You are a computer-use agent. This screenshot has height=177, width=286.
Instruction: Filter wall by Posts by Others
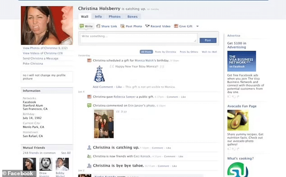(x=189, y=52)
